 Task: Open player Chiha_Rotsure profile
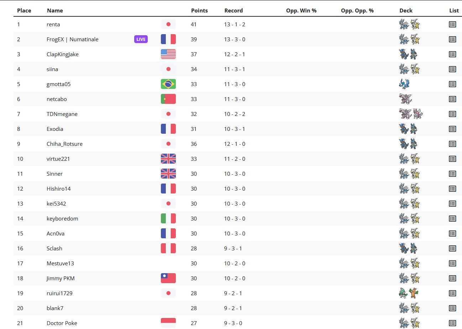pos(64,144)
